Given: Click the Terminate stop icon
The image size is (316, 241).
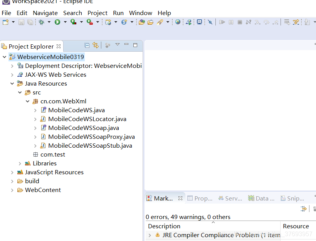Looking at the screenshot, I should [240, 22].
